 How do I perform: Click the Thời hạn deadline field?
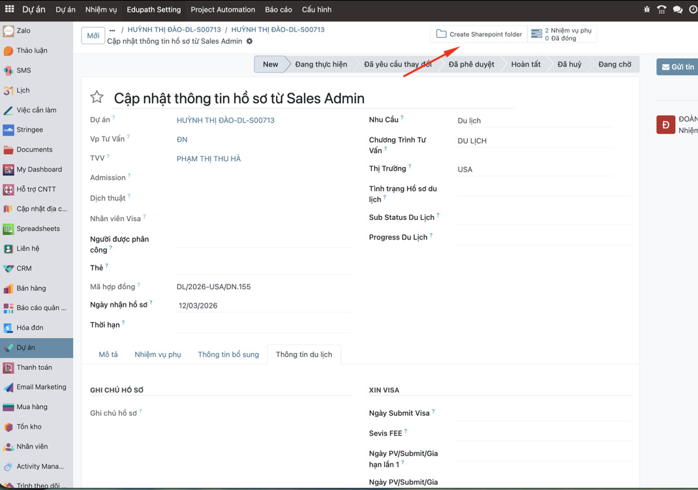tap(264, 326)
